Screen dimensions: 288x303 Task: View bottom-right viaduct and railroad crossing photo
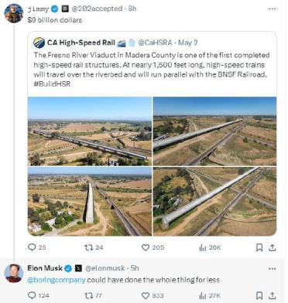coord(214,202)
